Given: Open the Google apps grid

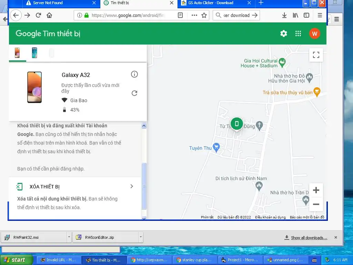Looking at the screenshot, I should [298, 33].
